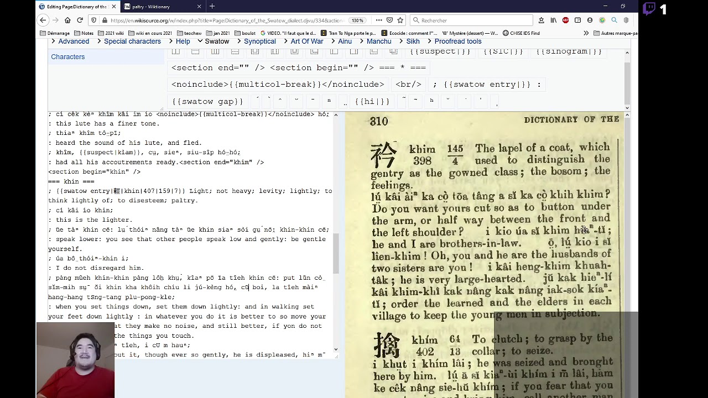Open the boulot bookmark folder
Screen dimensions: 708x398
[x=245, y=33]
